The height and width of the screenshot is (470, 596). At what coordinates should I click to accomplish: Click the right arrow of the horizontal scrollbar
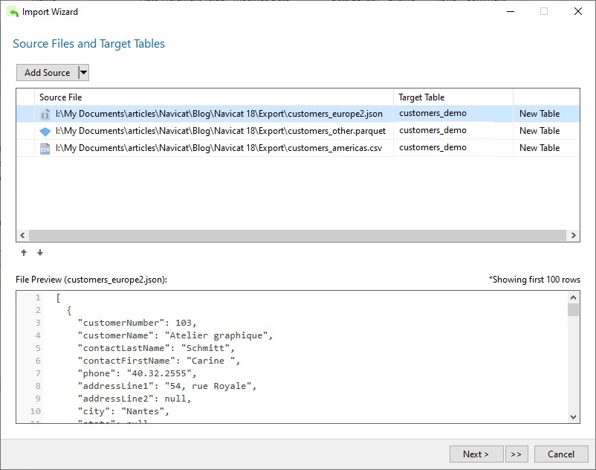(x=573, y=236)
